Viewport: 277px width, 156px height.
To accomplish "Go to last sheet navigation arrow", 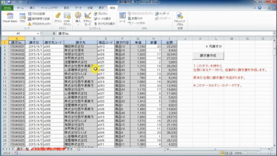I will (x=13, y=149).
